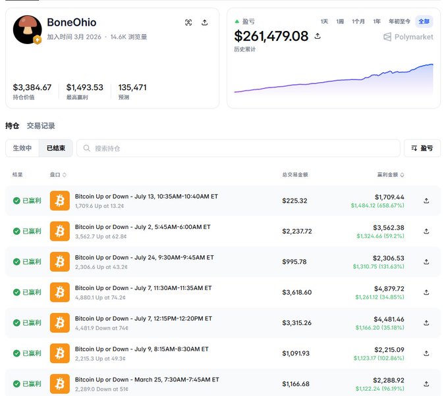The image size is (448, 396).
Task: Open Bitcoin Up or Down July 7 11:30AM link
Action: (x=143, y=288)
